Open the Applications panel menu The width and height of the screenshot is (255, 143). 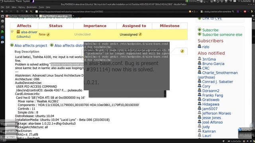coord(9,1)
